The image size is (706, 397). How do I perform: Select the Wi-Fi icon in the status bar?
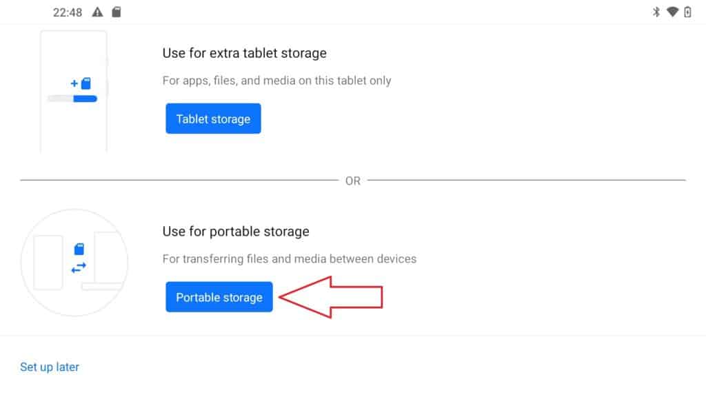tap(674, 11)
